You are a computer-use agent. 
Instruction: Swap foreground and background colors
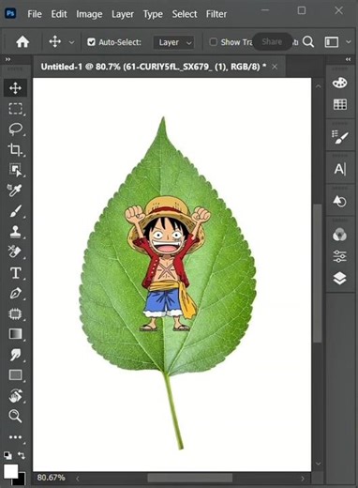[x=22, y=455]
